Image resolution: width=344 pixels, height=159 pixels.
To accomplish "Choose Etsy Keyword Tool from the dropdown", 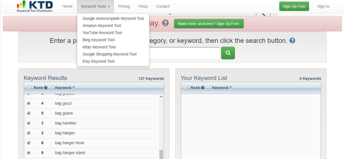I will coord(98,62).
